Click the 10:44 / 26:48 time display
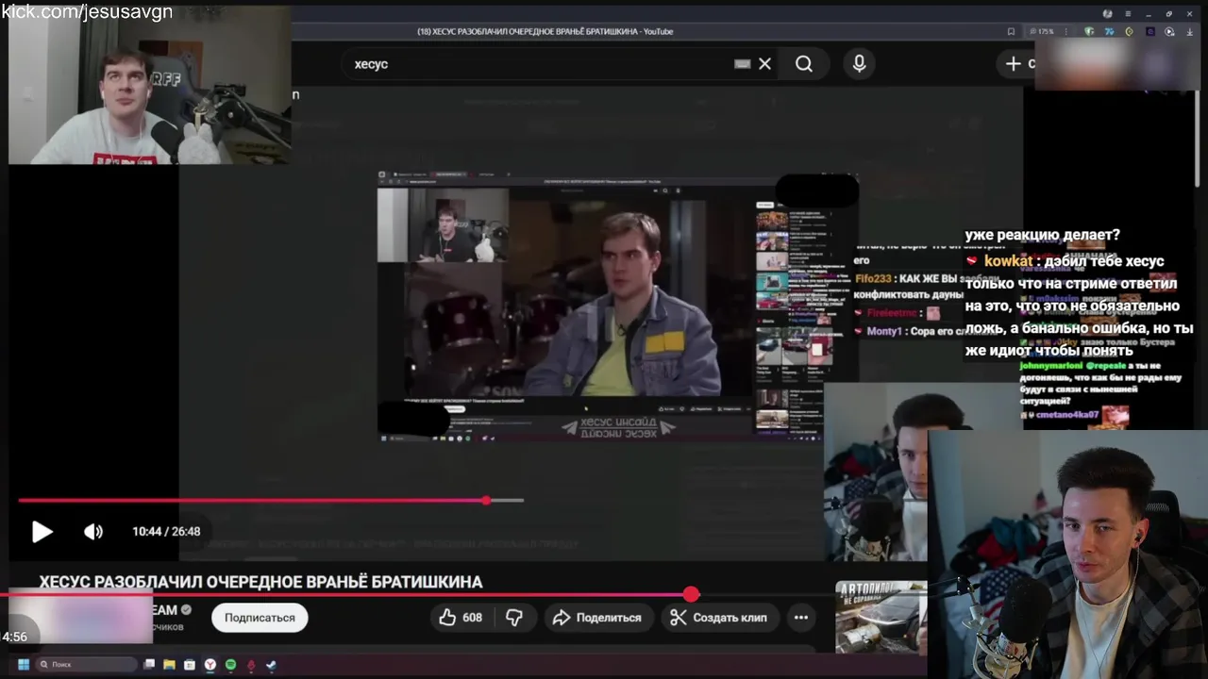The width and height of the screenshot is (1208, 679). pyautogui.click(x=166, y=532)
